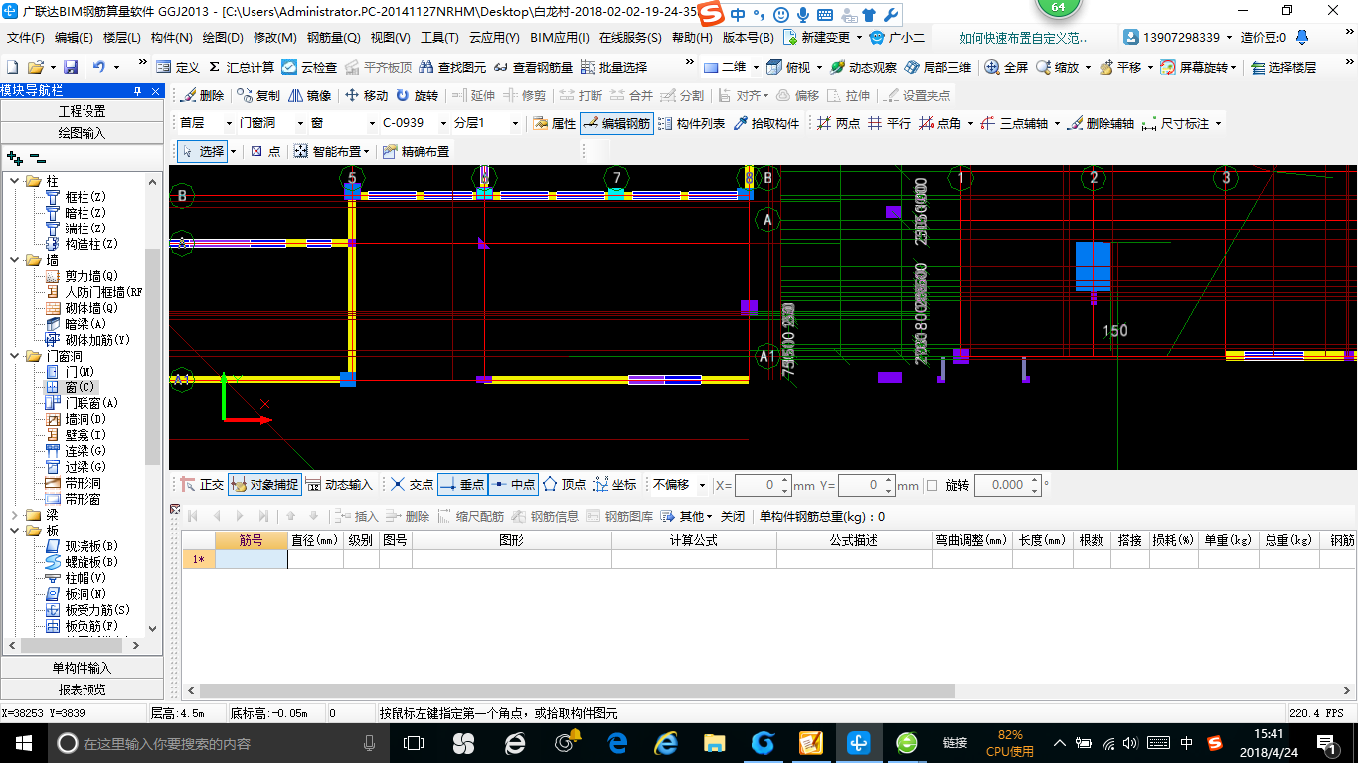Image resolution: width=1358 pixels, height=763 pixels.
Task: Switch to 动态观察 orbit view
Action: [x=864, y=67]
